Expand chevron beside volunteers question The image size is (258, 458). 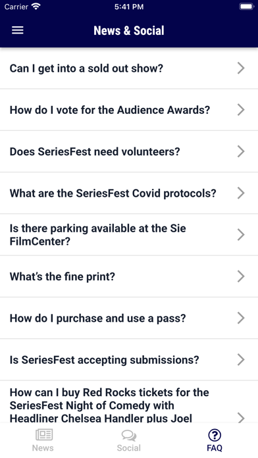point(241,151)
